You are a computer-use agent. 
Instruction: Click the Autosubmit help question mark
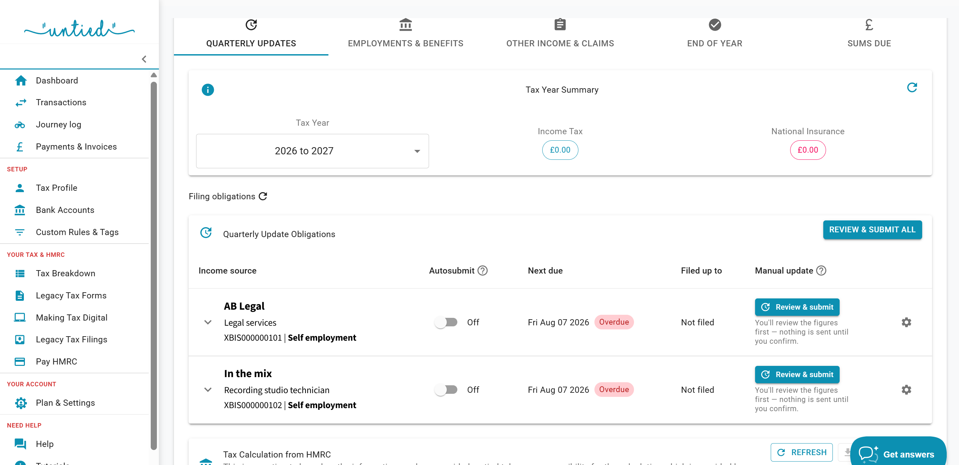tap(483, 270)
